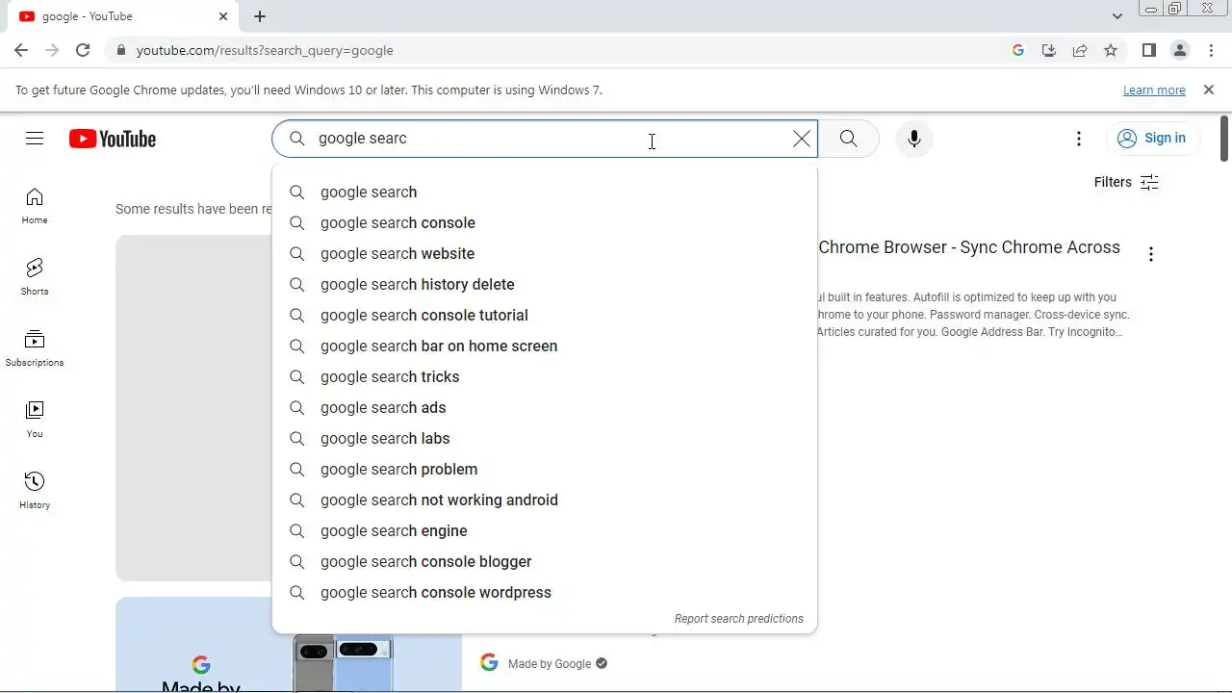The width and height of the screenshot is (1232, 693).
Task: Click the install app icon in the address bar
Action: [1049, 50]
